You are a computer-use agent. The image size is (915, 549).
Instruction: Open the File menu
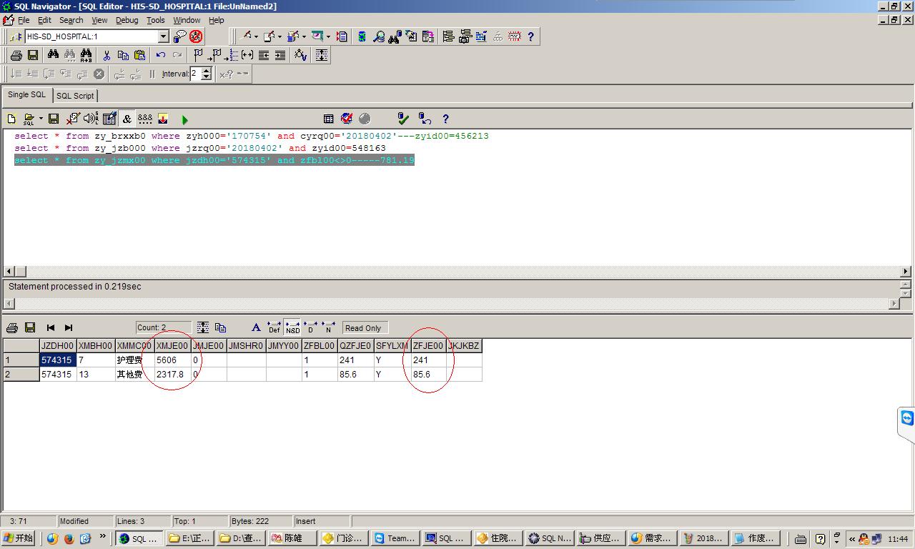point(24,20)
